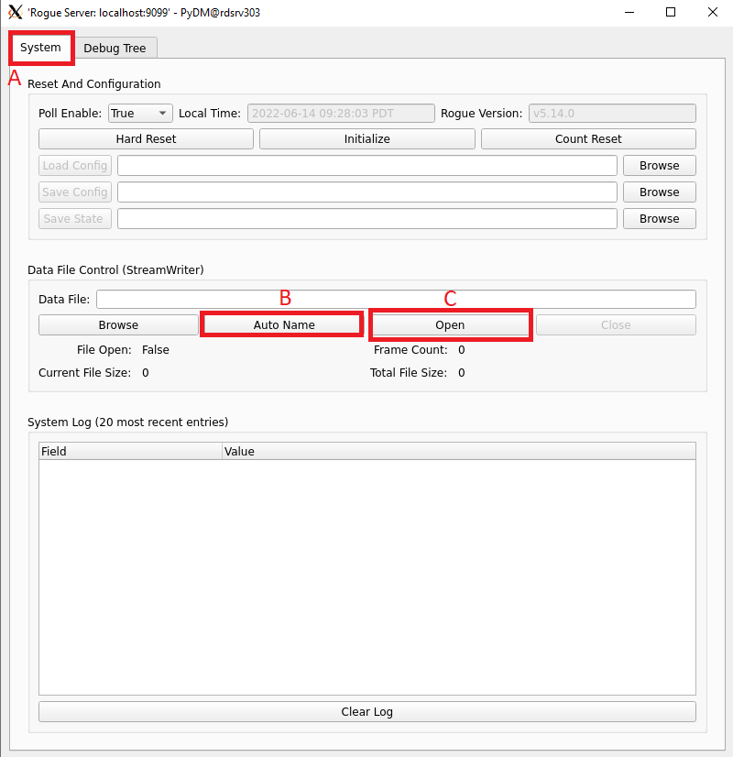Browse for a data file
The image size is (733, 757).
point(117,324)
